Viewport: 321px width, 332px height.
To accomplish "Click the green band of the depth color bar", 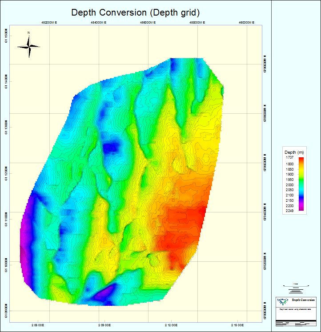I will point(301,179).
